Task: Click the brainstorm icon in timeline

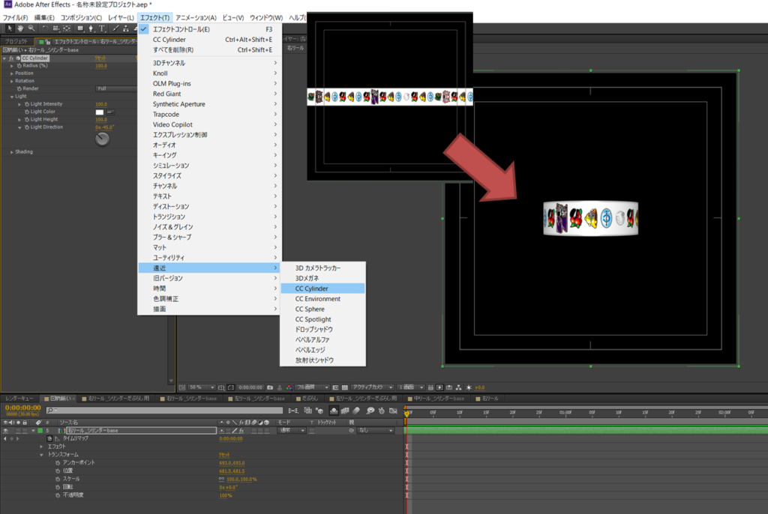Action: 370,411
